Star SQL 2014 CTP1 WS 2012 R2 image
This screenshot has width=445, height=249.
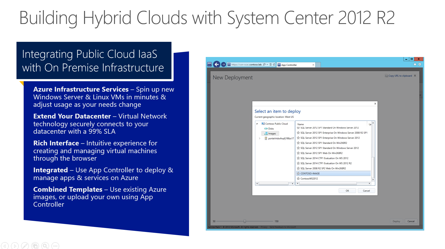coord(298,163)
